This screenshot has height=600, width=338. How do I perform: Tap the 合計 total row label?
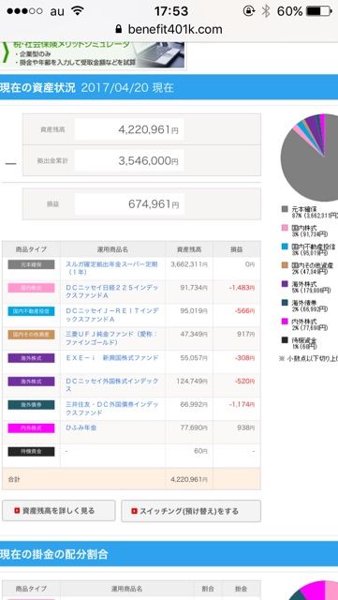pyautogui.click(x=14, y=479)
